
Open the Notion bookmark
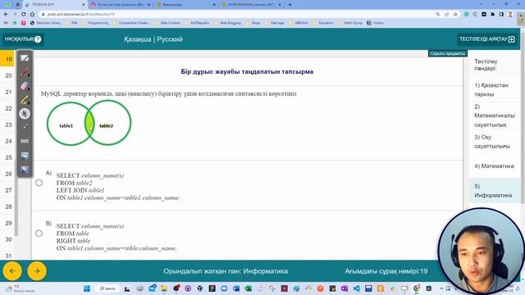[376, 23]
